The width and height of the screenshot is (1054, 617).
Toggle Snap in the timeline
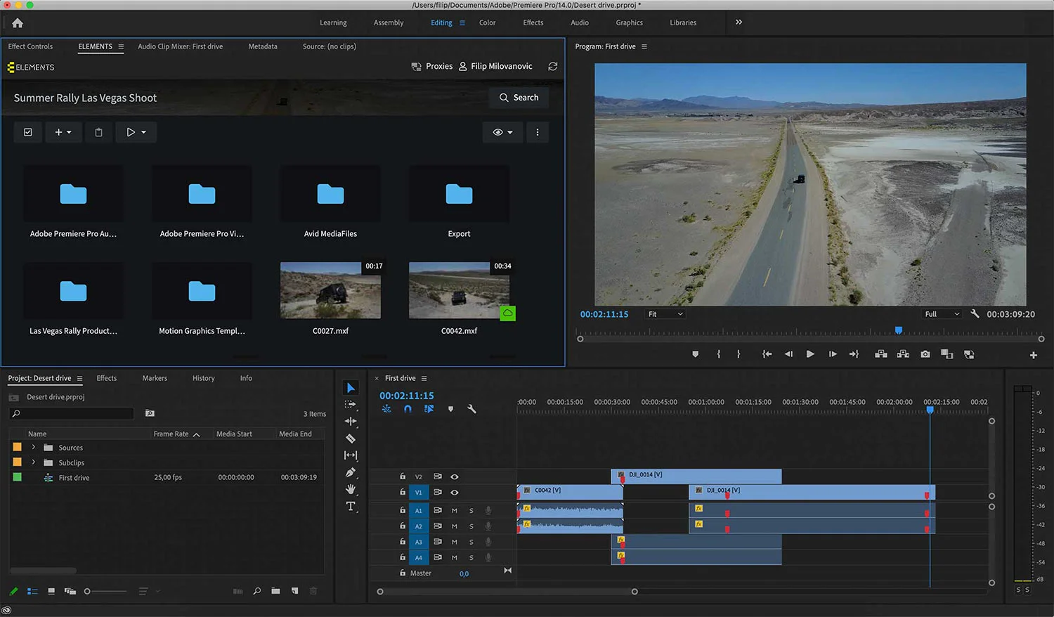(x=408, y=408)
